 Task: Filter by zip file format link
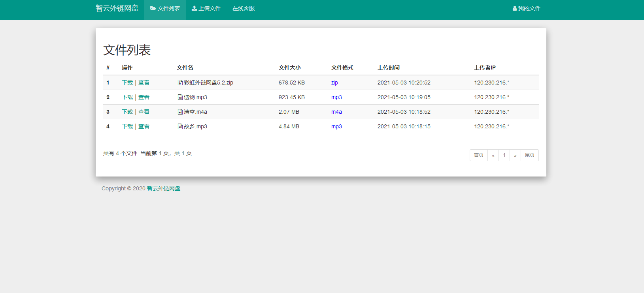[x=334, y=83]
